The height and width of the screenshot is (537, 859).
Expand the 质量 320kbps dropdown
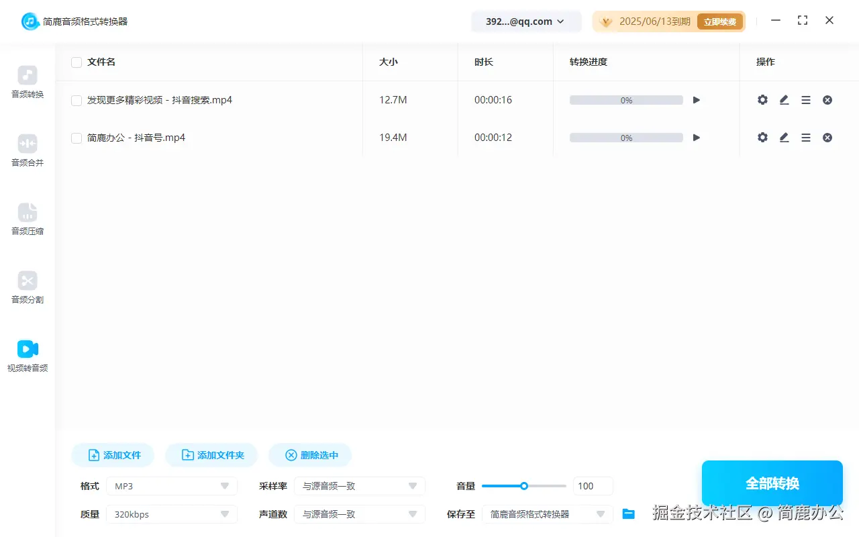[x=172, y=514]
